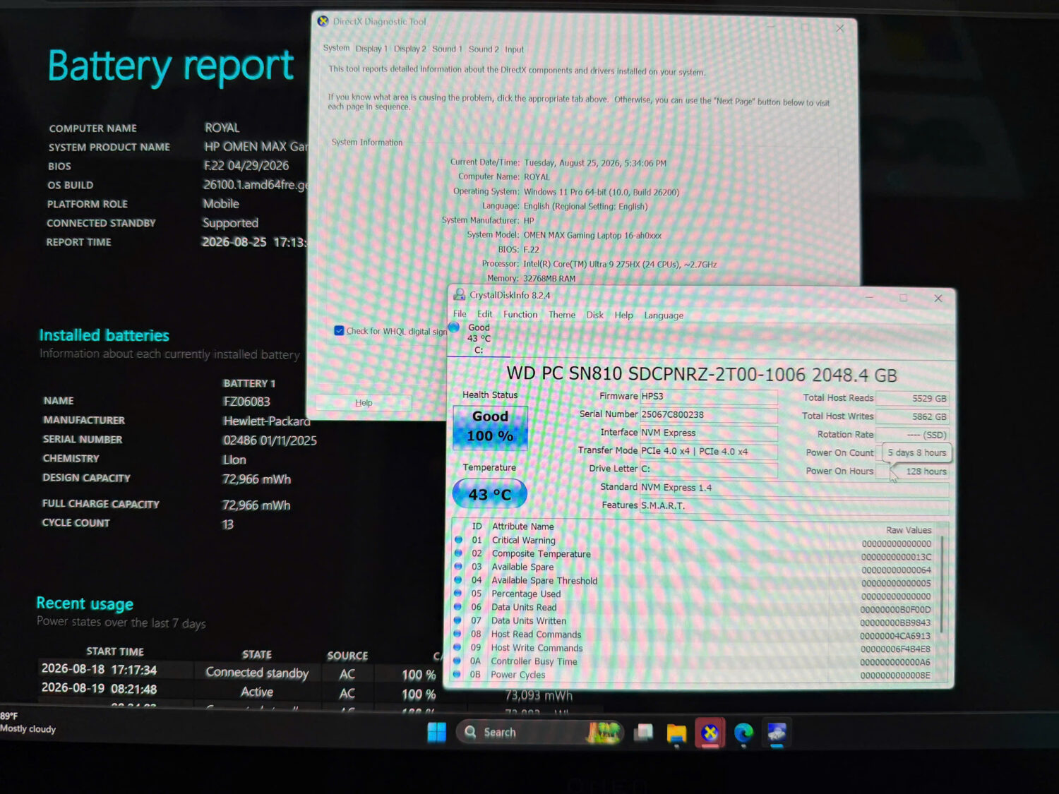Viewport: 1059px width, 794px height.
Task: Click the status dot for Available Spare Threshold
Action: (458, 580)
